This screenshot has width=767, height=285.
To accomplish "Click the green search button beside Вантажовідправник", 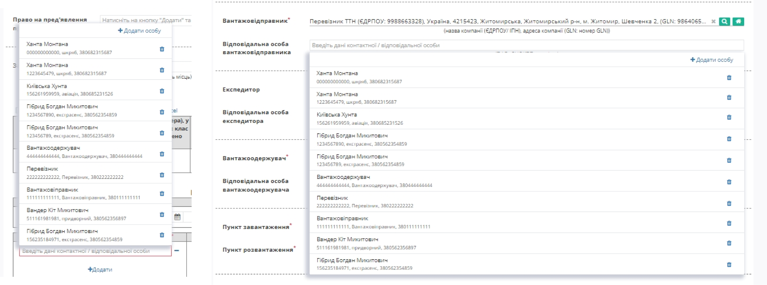I will (x=725, y=21).
